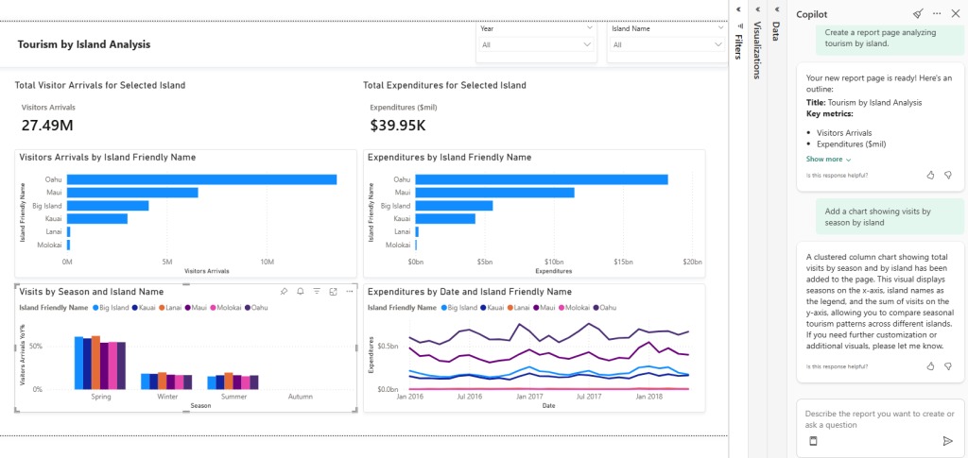Like the first Copilot response
The height and width of the screenshot is (458, 968).
tap(930, 175)
